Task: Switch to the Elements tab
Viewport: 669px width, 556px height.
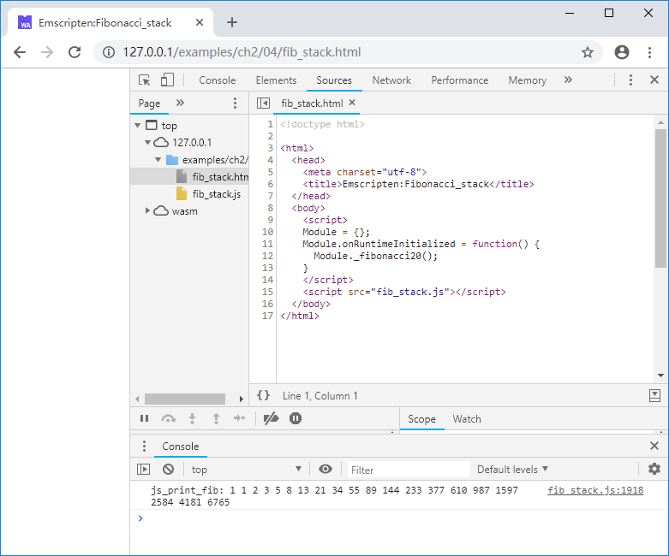Action: point(276,80)
